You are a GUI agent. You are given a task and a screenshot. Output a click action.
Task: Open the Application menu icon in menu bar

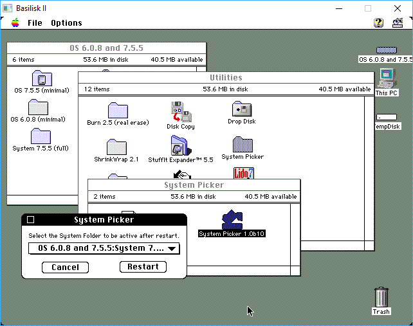click(x=398, y=23)
